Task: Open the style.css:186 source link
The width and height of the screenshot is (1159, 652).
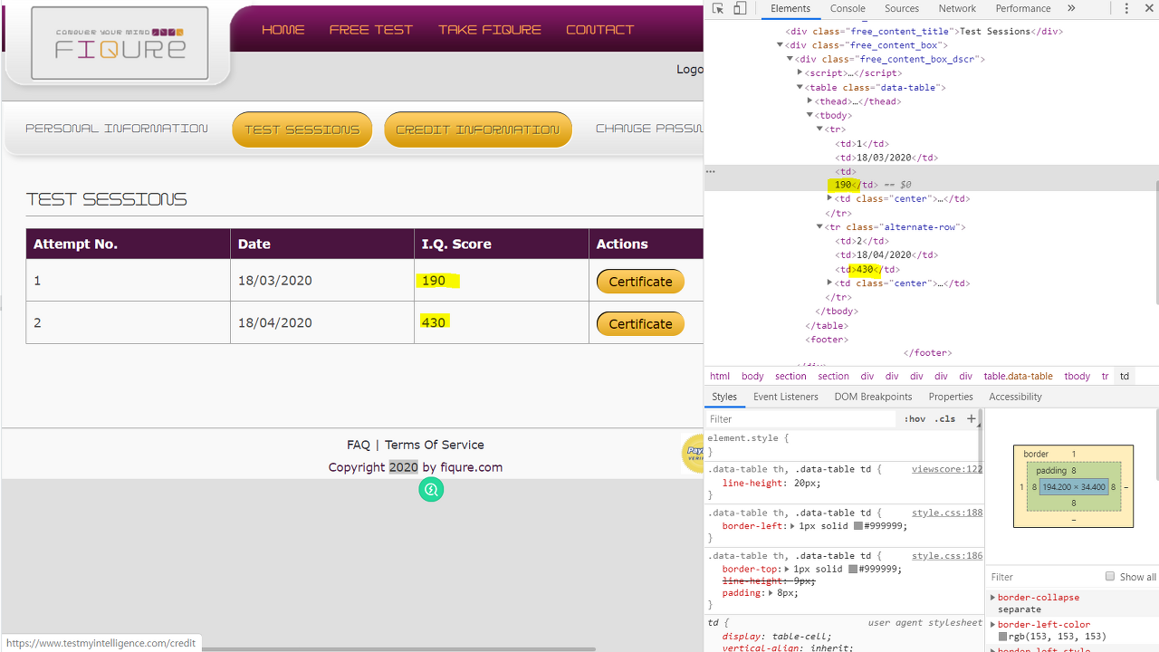Action: pos(947,556)
